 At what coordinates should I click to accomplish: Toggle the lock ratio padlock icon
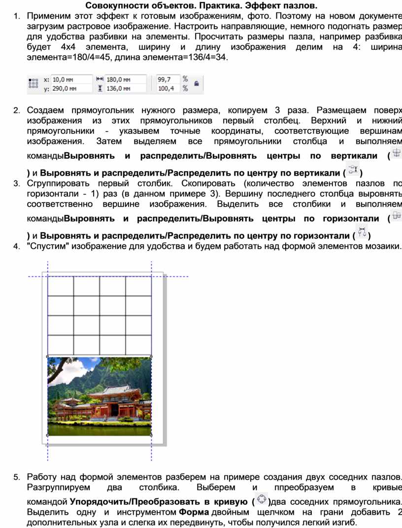pyautogui.click(x=197, y=83)
